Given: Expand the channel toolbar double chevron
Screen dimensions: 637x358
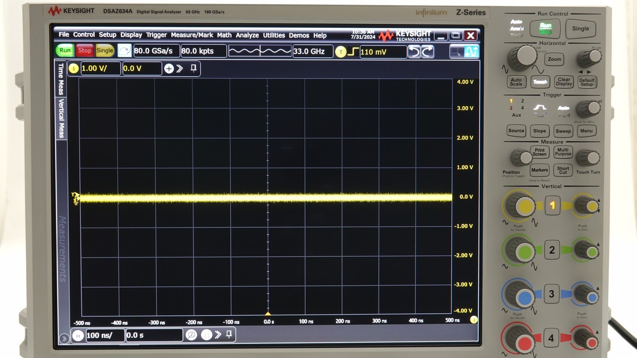Looking at the screenshot, I should click(x=180, y=68).
